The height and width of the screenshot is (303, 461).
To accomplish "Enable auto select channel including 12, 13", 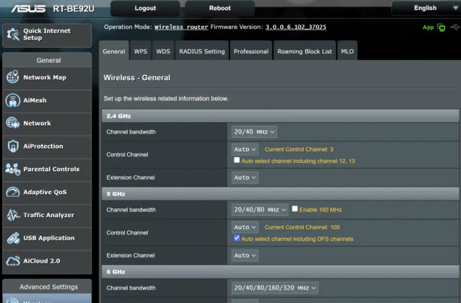I will pos(237,160).
